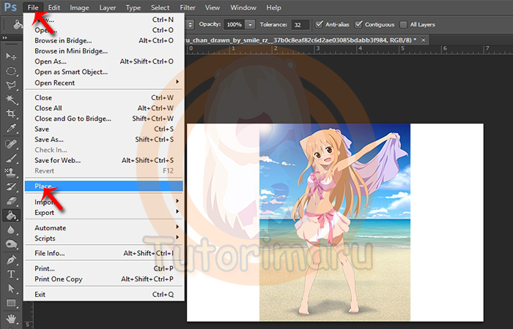Open the Paint Bucket tool preset picker
The image size is (513, 329).
(17, 25)
